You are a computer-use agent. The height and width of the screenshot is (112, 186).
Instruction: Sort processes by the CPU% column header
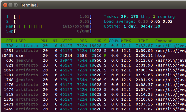(114, 41)
